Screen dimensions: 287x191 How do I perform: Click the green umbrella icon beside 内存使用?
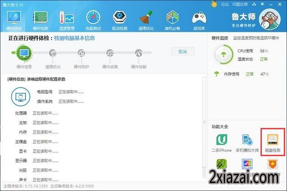pyautogui.click(x=217, y=74)
